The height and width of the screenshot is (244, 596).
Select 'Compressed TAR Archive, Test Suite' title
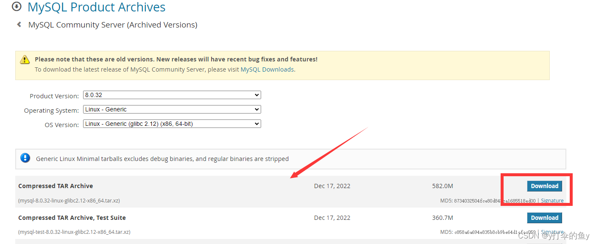(72, 218)
